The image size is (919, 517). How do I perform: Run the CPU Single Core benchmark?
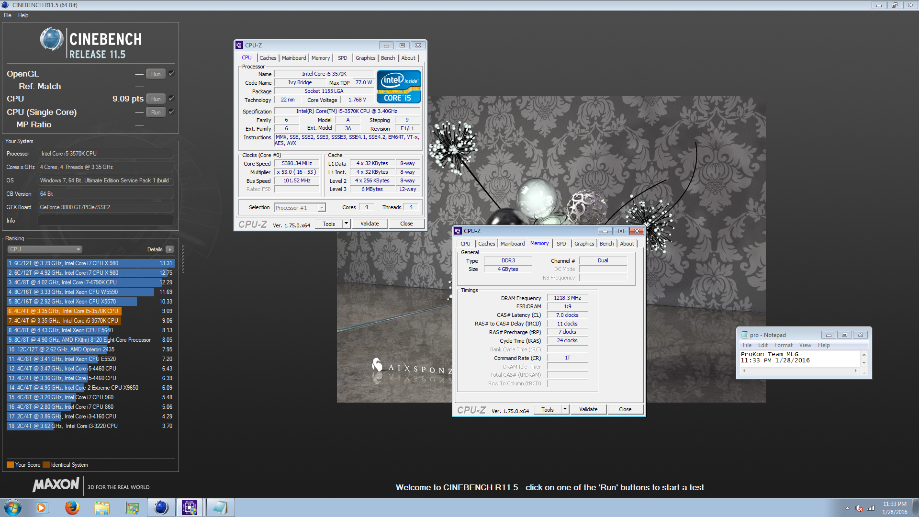156,112
